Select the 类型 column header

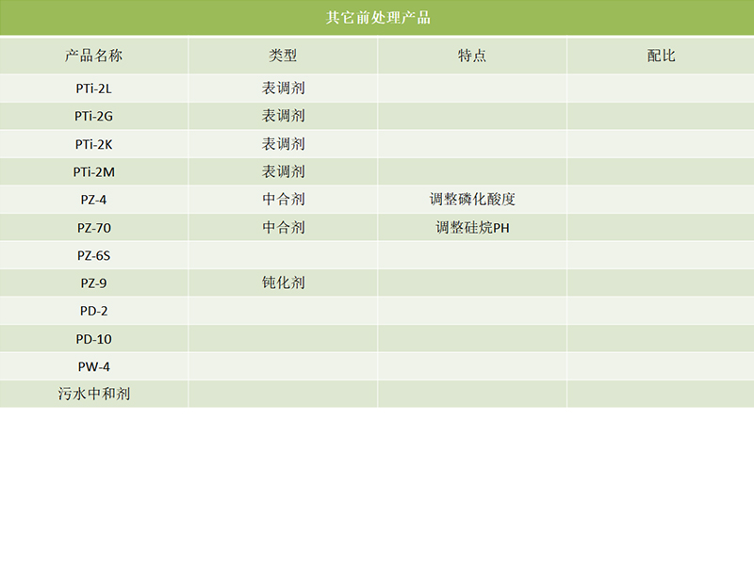tap(283, 55)
